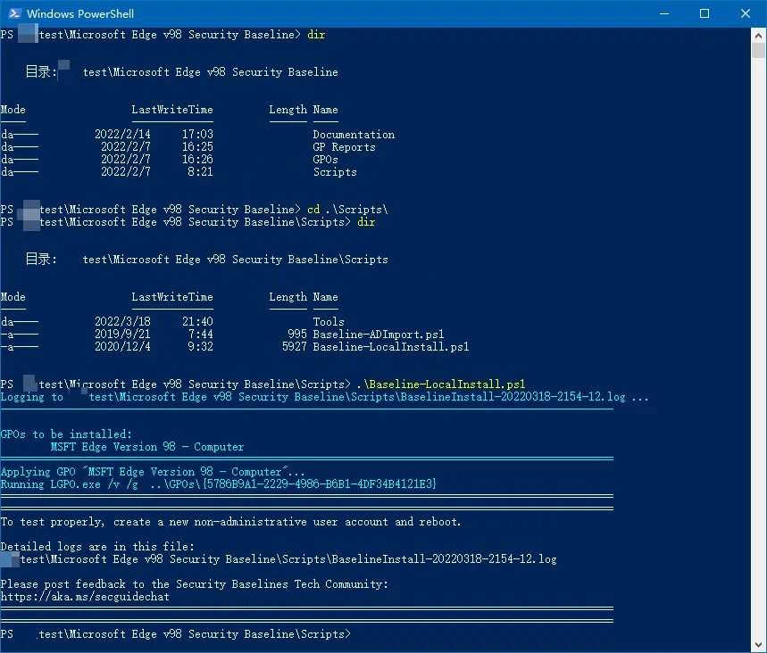Close the Windows PowerShell window
This screenshot has width=767, height=653.
[745, 13]
